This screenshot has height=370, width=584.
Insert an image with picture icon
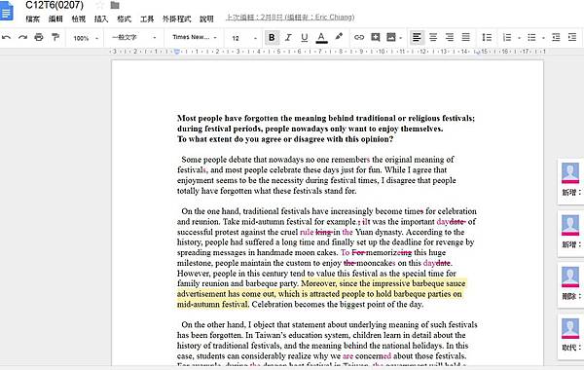pyautogui.click(x=391, y=37)
